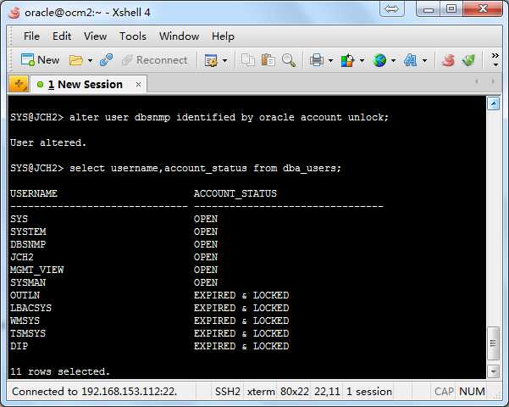The height and width of the screenshot is (407, 509).
Task: Open the File menu
Action: coord(31,36)
